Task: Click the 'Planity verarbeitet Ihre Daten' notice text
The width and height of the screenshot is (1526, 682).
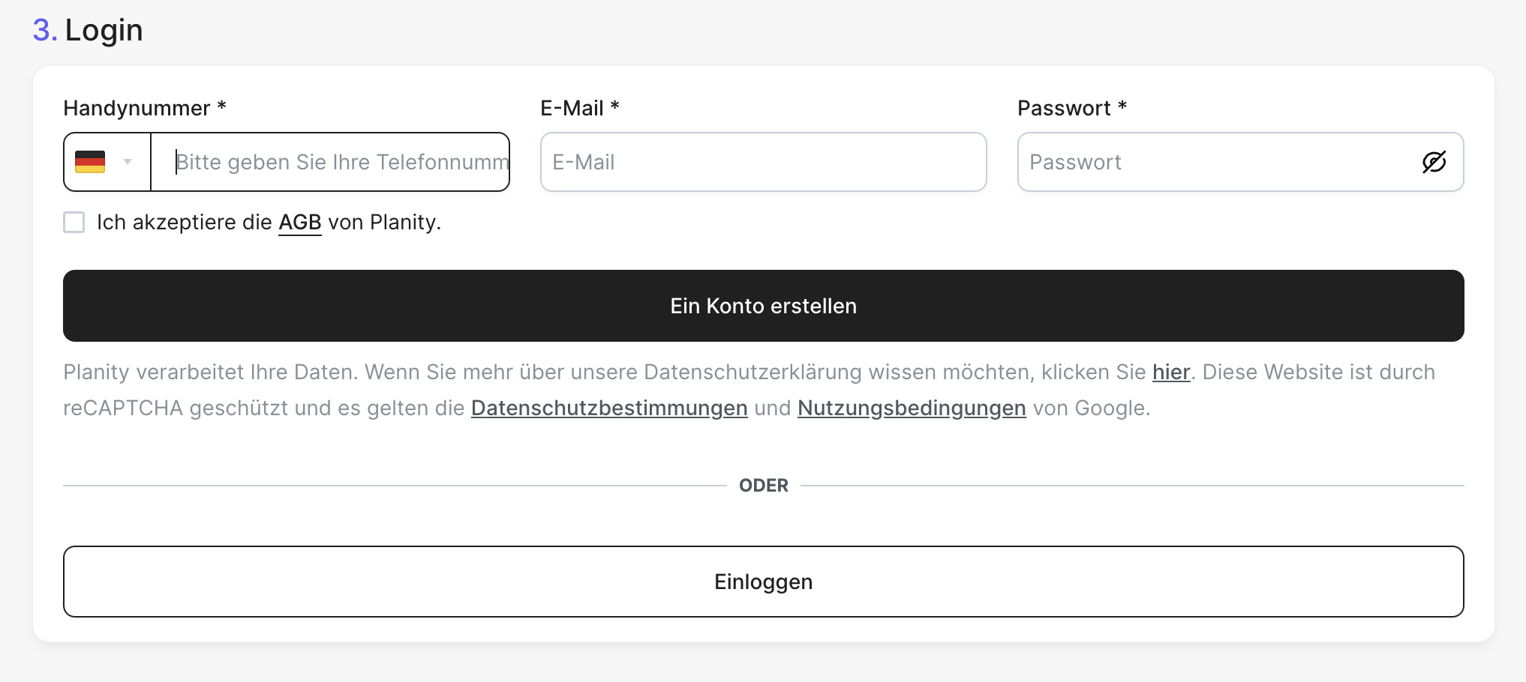Action: [x=212, y=372]
